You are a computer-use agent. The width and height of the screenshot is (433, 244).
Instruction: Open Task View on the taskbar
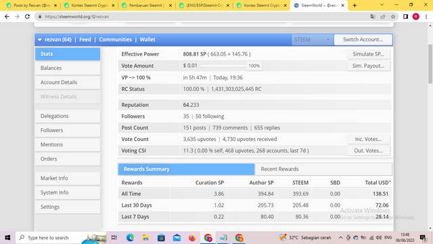click(x=114, y=238)
